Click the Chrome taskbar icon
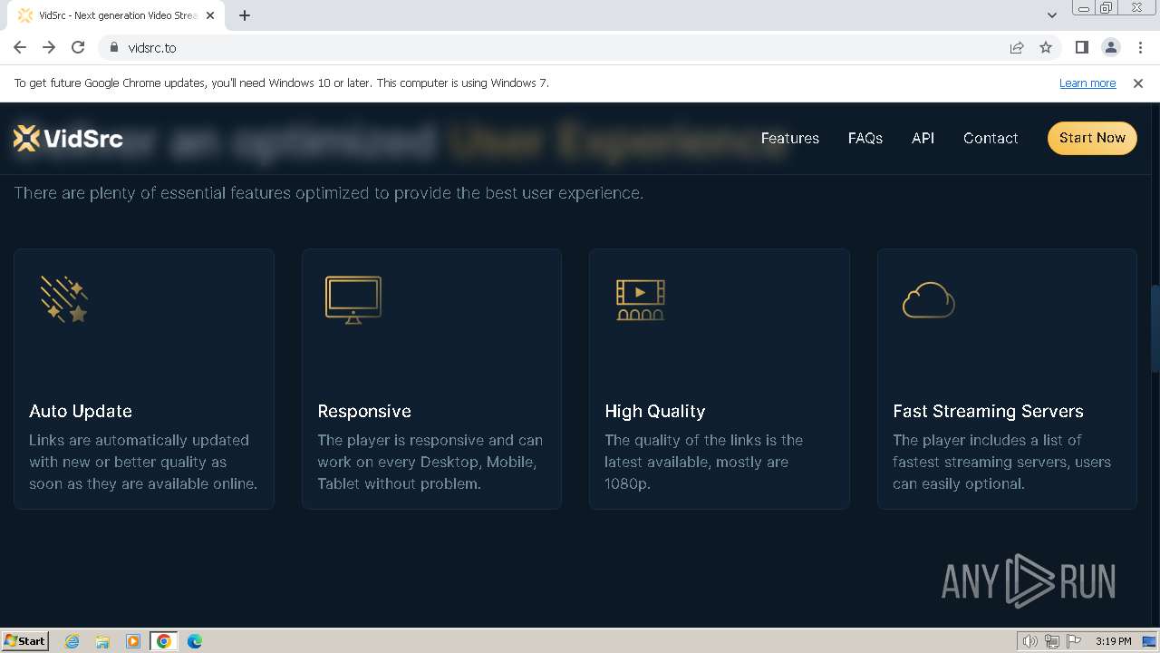1160x653 pixels. [x=164, y=641]
